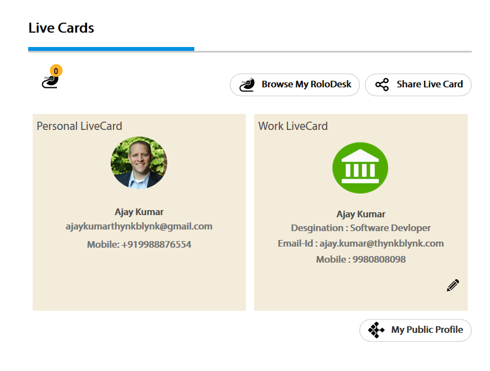Click the Personal LiveCard profile photo
Image resolution: width=490 pixels, height=371 pixels.
tap(138, 163)
